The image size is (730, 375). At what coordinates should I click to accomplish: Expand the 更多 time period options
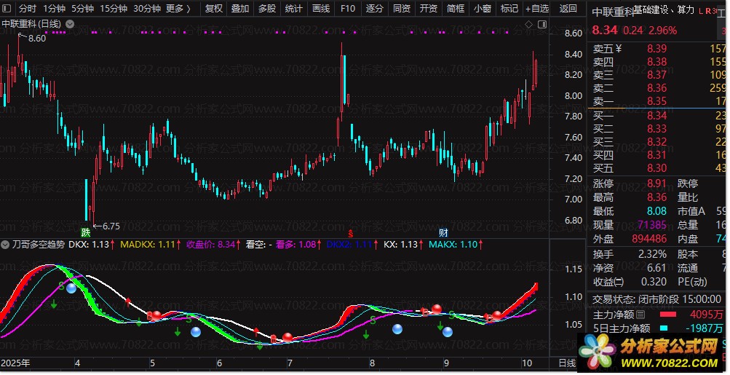(178, 9)
